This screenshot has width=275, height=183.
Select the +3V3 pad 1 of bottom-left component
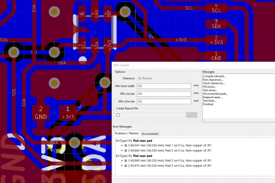68,113
